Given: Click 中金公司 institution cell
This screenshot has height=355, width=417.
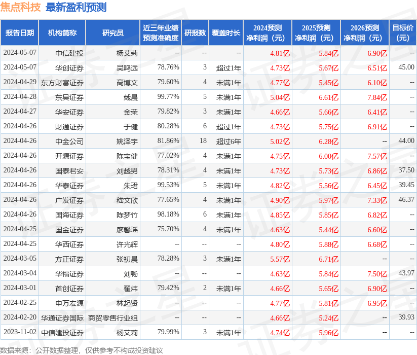Looking at the screenshot, I should (x=69, y=141).
